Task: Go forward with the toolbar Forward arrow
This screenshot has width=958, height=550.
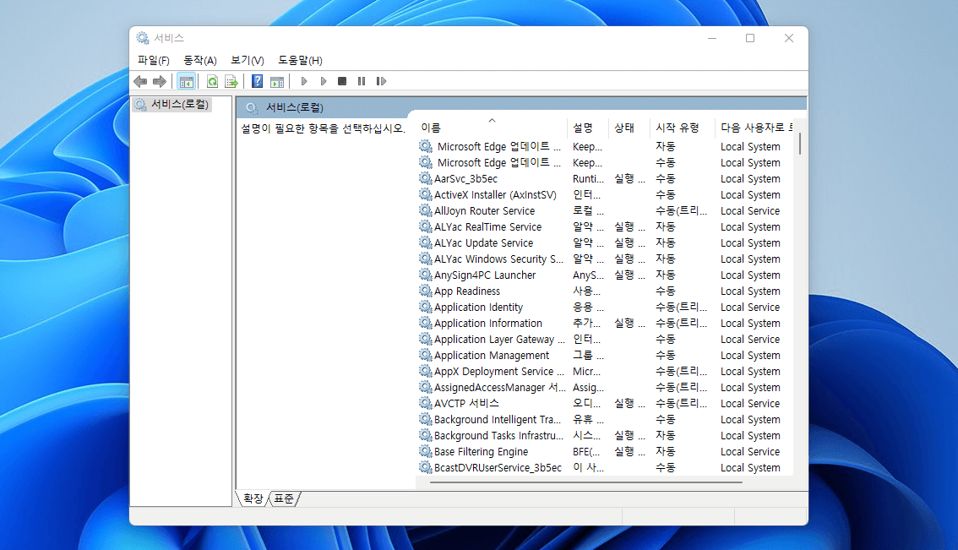Action: (160, 81)
